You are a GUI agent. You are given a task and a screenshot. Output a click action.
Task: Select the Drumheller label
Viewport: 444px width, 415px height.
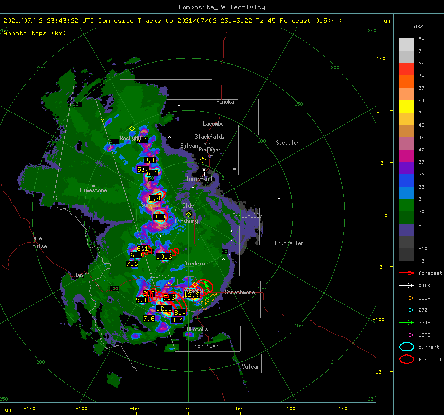coord(289,243)
